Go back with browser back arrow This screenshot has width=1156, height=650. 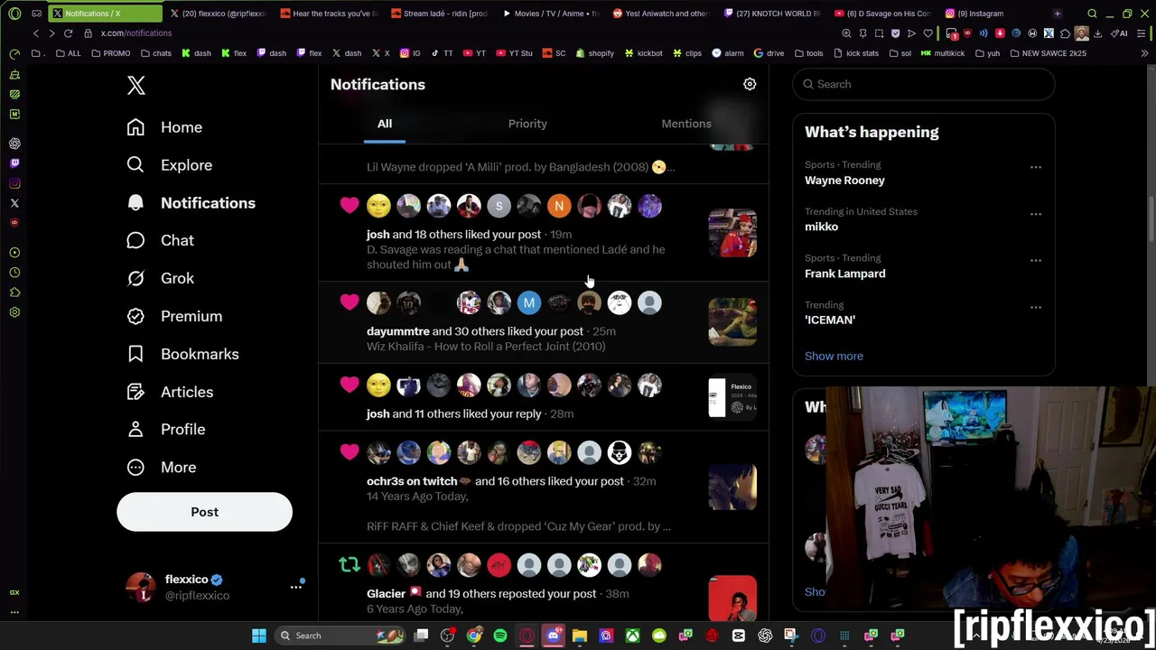[x=36, y=33]
